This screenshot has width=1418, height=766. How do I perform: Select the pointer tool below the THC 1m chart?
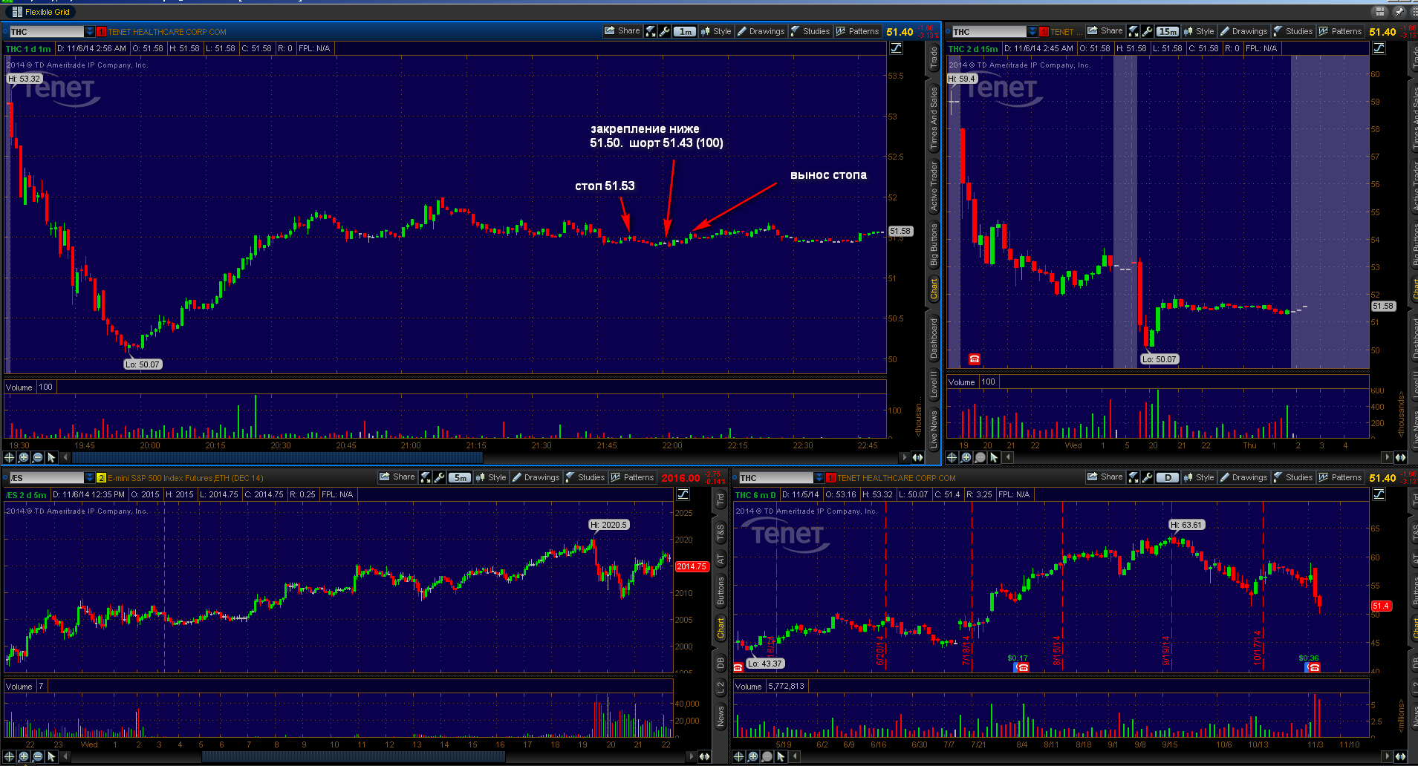pyautogui.click(x=51, y=457)
